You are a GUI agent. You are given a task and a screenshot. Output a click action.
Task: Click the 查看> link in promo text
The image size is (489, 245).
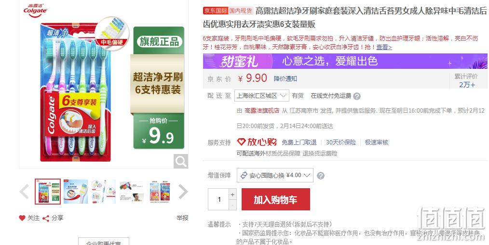(x=384, y=47)
